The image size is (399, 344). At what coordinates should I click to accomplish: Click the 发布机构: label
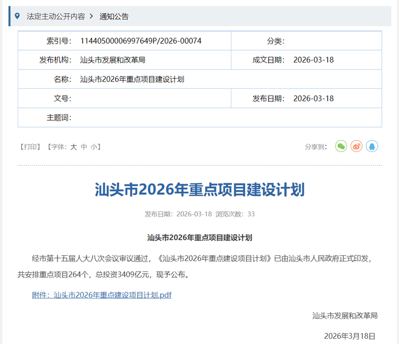coord(55,60)
